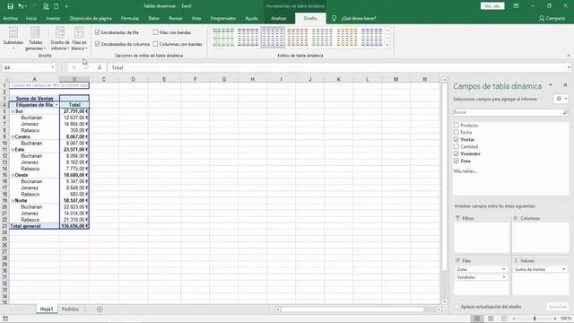The image size is (574, 323).
Task: Open the Pedidos sheet tab
Action: [70, 309]
